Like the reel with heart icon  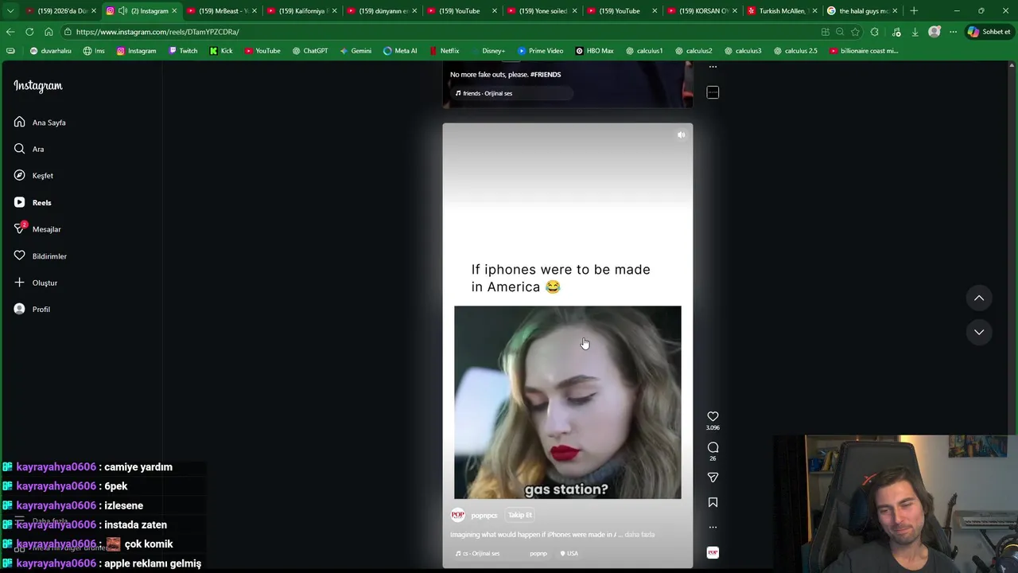(713, 416)
